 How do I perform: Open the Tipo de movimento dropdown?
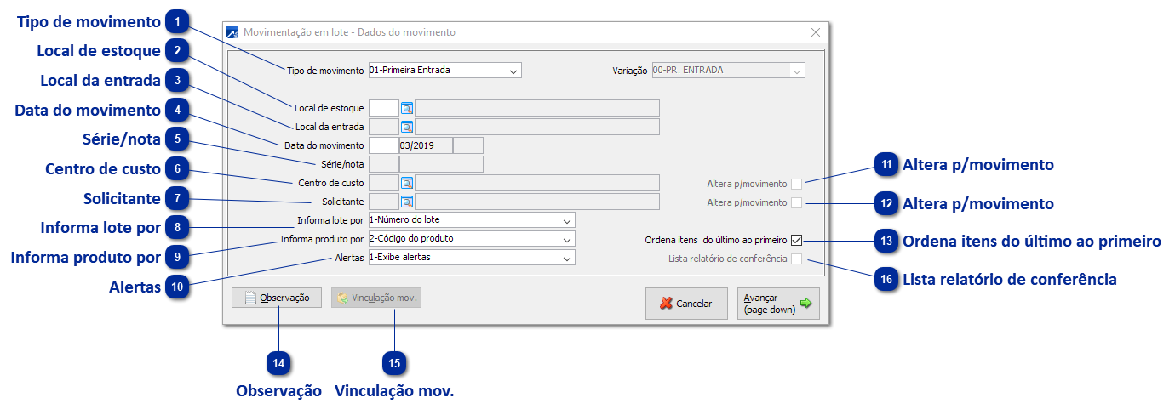[513, 71]
